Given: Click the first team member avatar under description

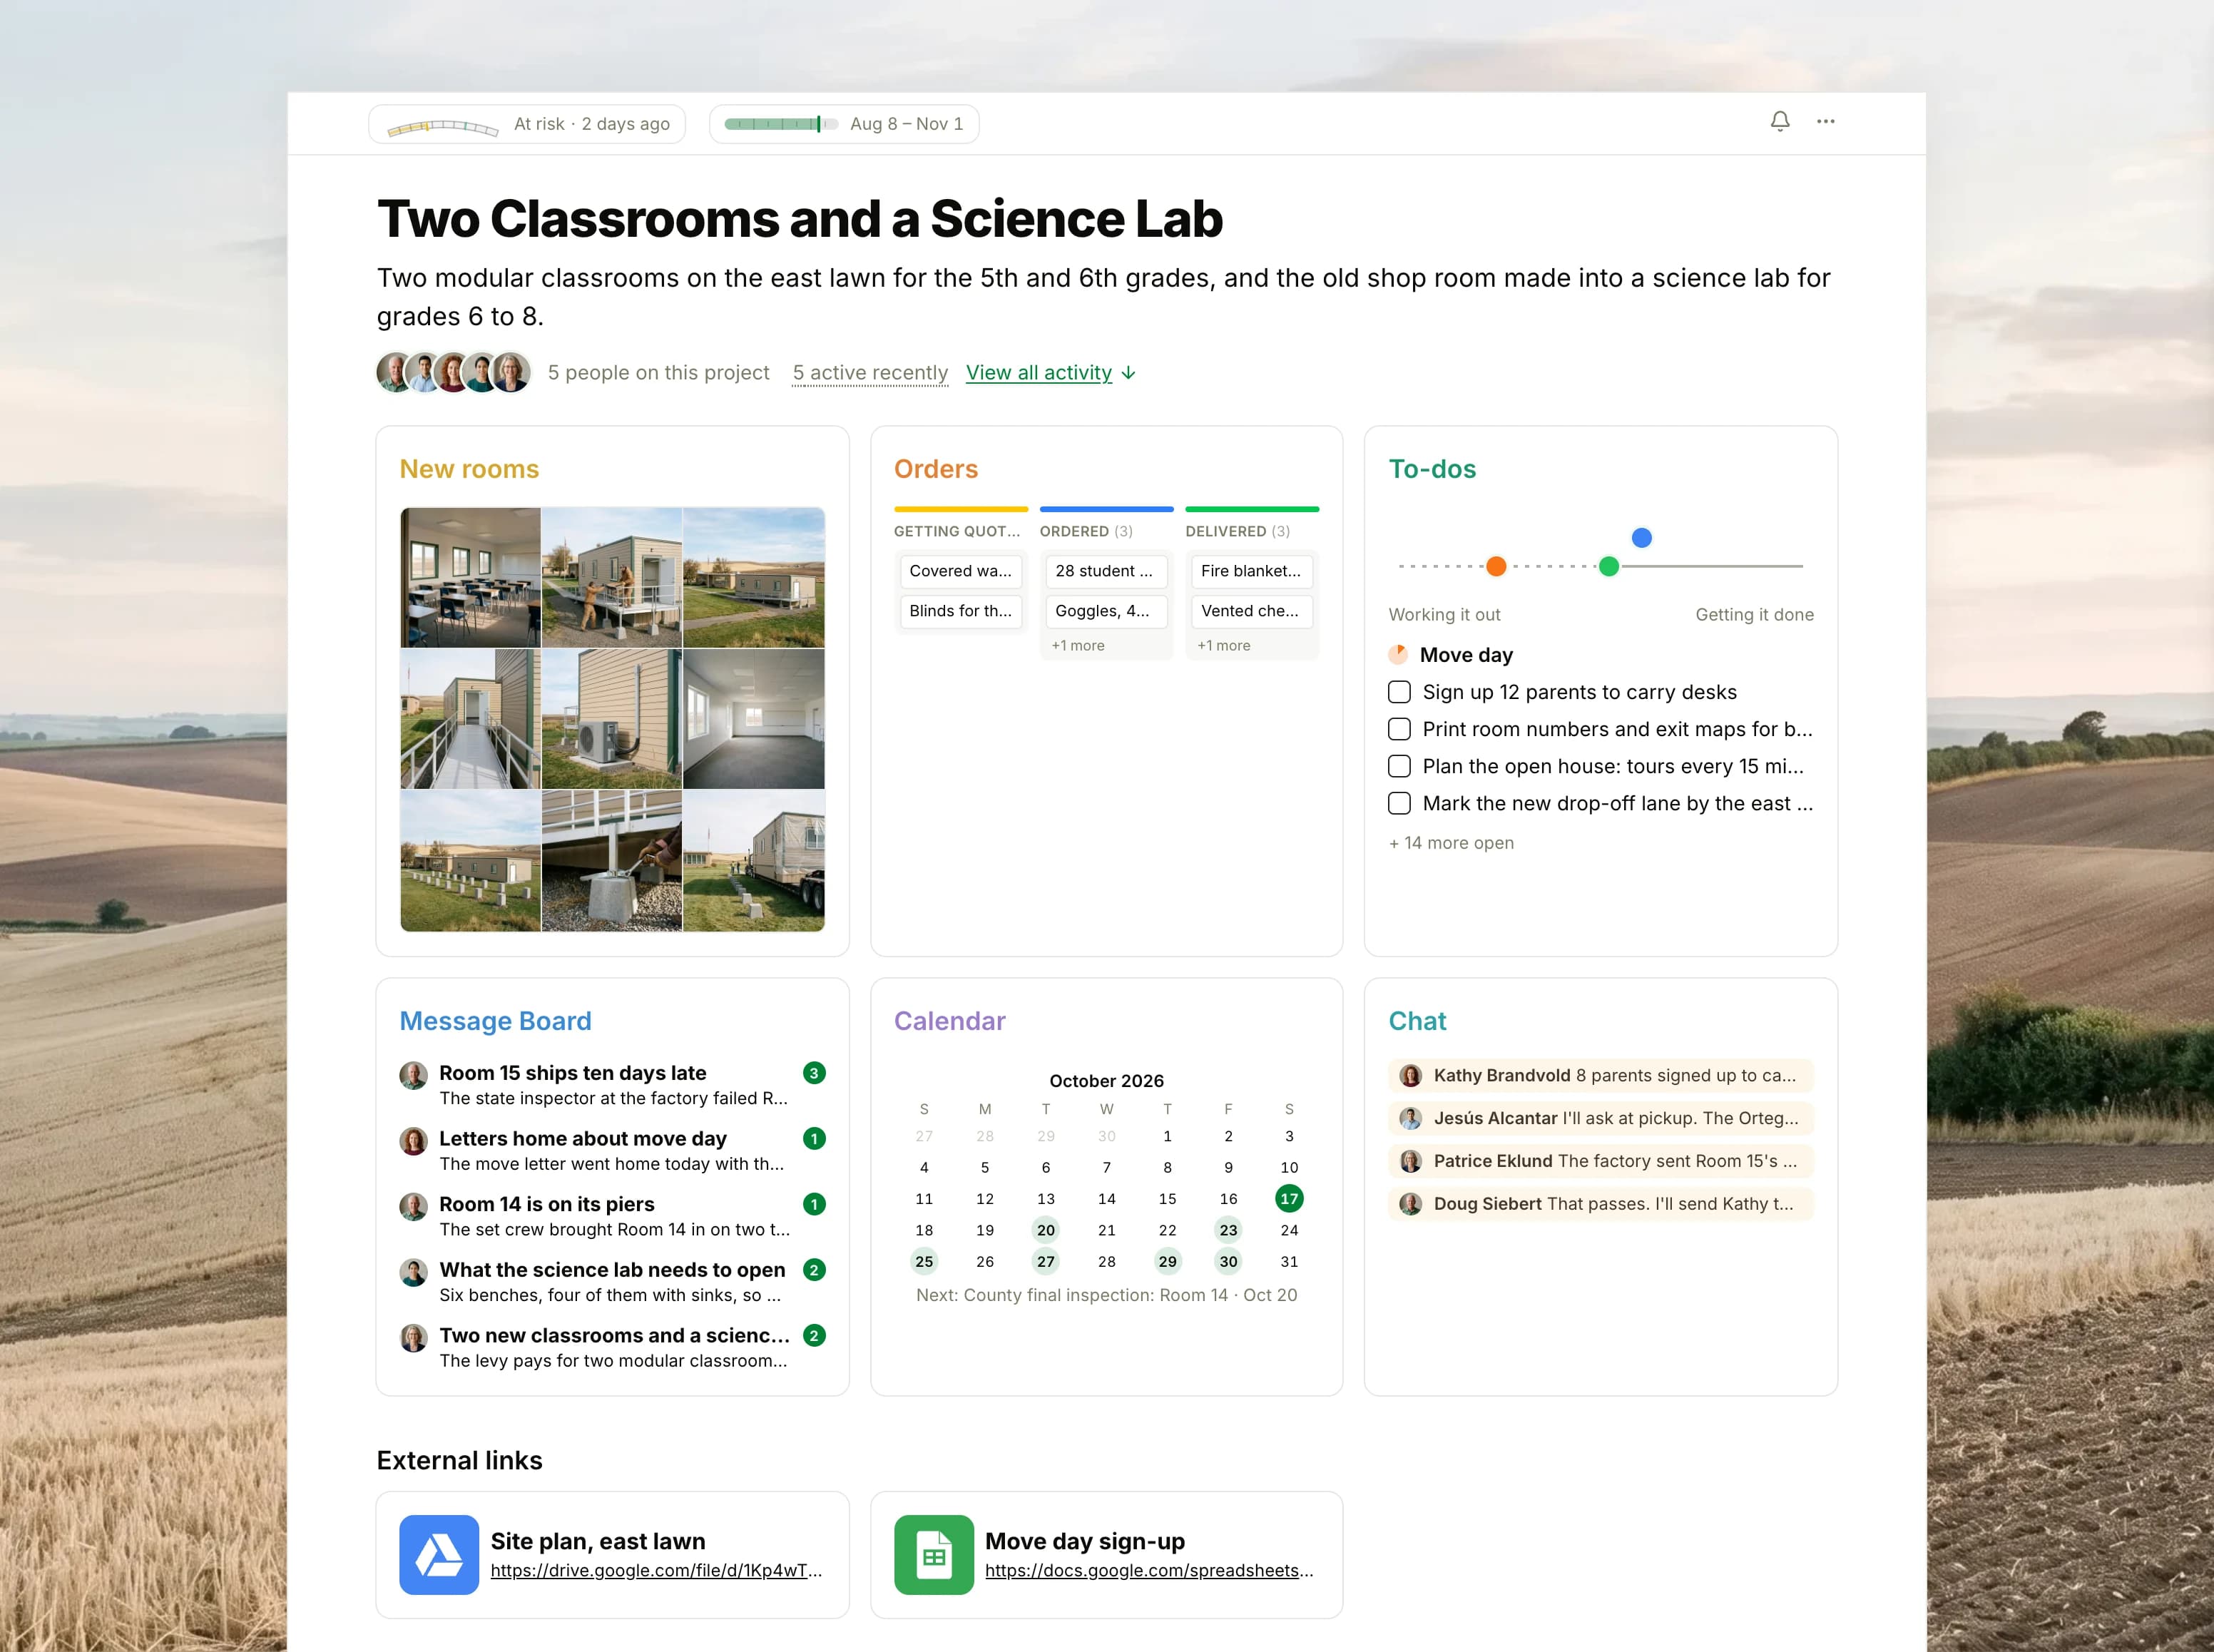Looking at the screenshot, I should pos(395,372).
